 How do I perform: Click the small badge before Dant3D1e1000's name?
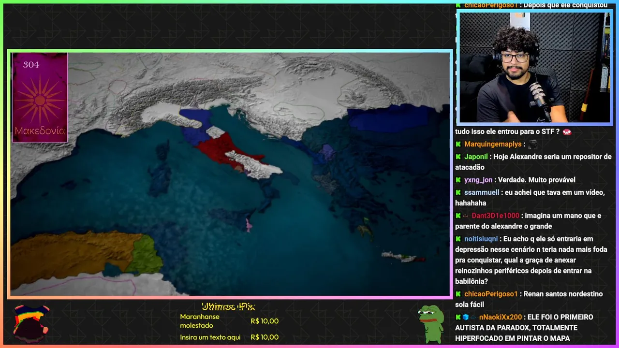click(466, 216)
